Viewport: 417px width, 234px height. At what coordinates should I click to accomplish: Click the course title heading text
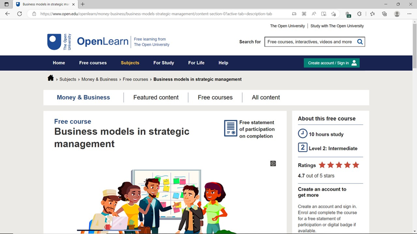tap(122, 138)
